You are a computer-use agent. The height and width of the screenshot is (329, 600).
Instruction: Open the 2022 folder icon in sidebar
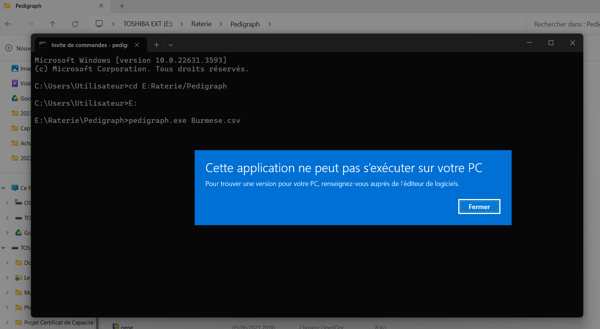[x=15, y=158]
